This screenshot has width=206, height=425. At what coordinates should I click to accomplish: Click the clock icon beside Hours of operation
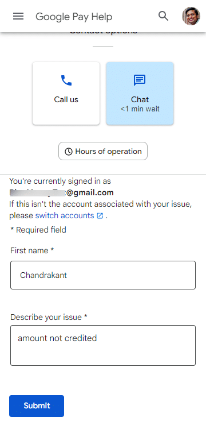click(x=69, y=152)
